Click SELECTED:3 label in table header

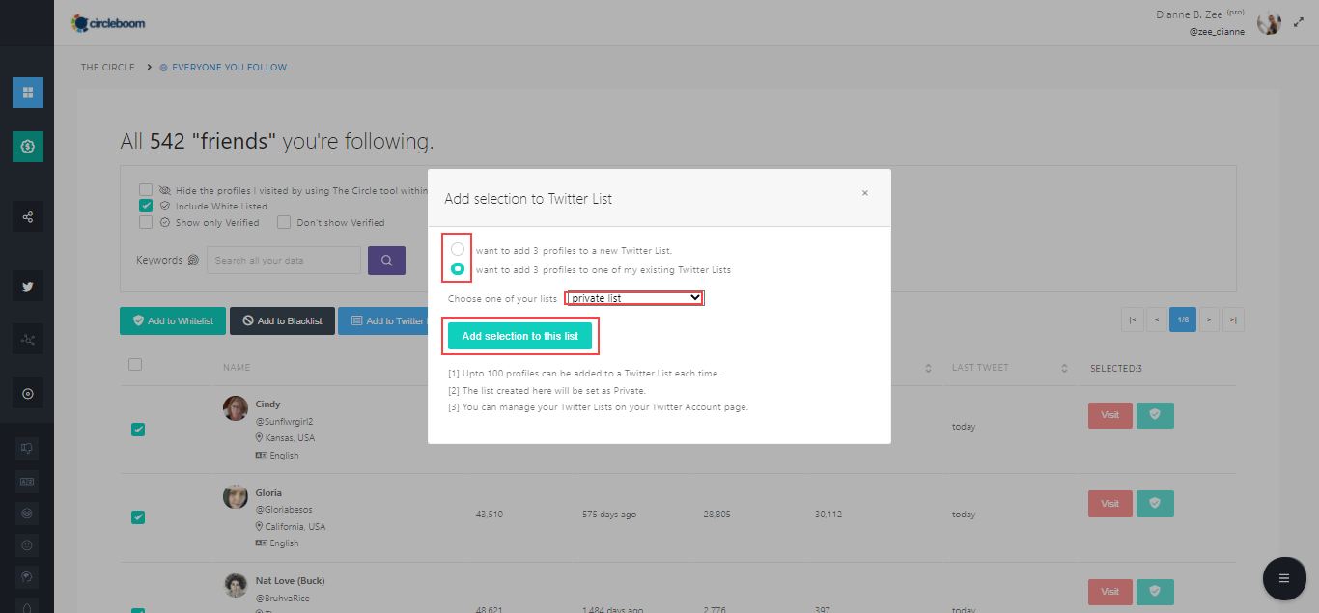1116,369
